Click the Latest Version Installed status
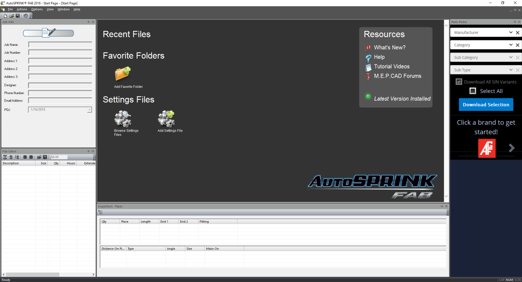This screenshot has height=282, width=522. tap(402, 99)
